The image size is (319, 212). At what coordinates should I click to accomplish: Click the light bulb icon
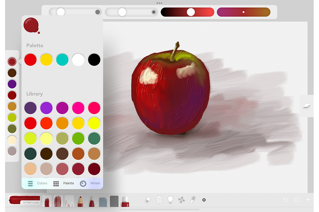[x=170, y=200]
